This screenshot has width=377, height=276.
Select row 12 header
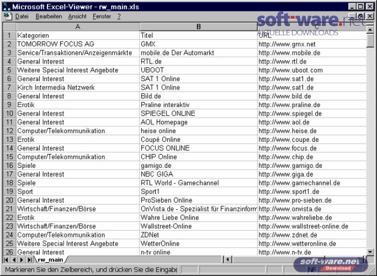[x=9, y=131]
